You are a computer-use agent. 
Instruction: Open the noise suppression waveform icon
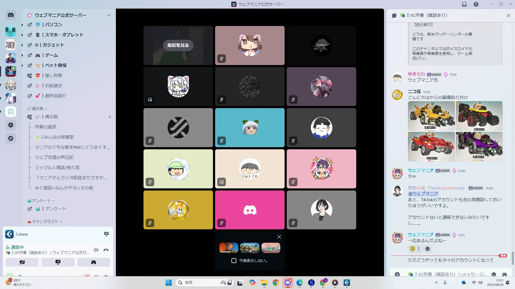(96, 250)
